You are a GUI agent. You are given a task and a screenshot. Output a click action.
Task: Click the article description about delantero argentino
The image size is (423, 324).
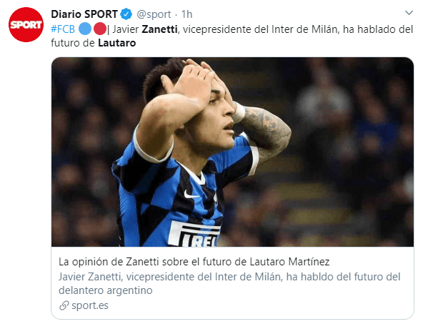tap(229, 283)
